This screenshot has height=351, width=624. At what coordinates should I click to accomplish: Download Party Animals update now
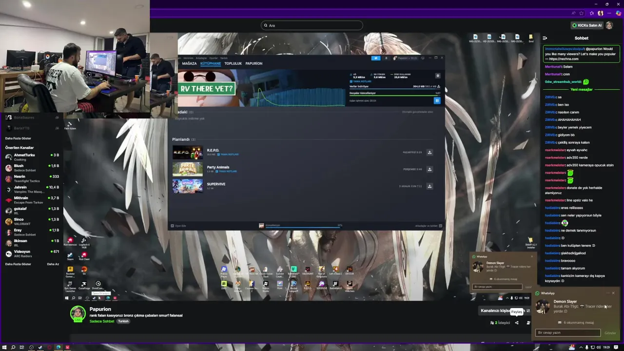click(429, 169)
